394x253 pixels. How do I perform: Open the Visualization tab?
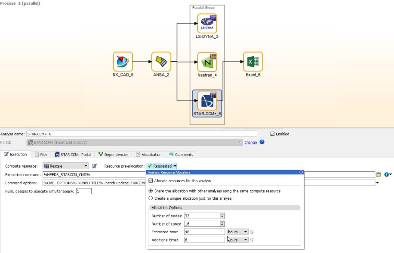(x=149, y=155)
